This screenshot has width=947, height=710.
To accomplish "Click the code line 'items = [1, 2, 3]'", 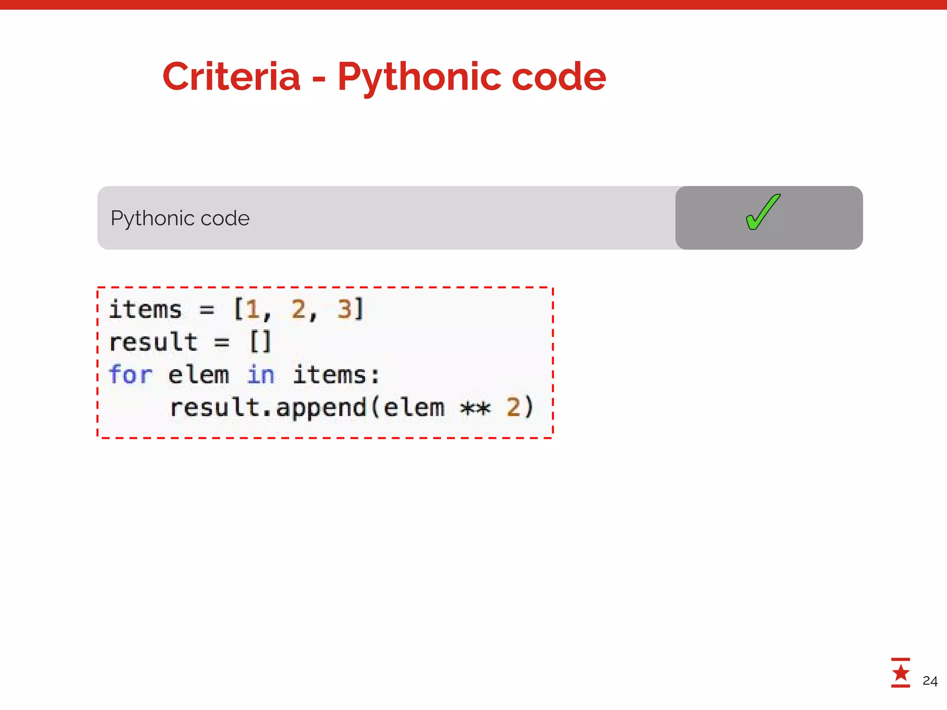I will point(236,309).
